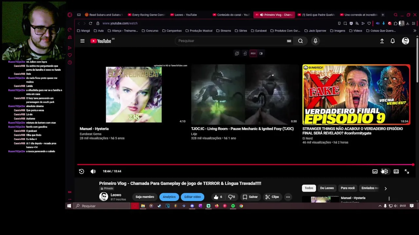419x235 pixels.
Task: Select the Para você filter chip
Action: (348, 188)
